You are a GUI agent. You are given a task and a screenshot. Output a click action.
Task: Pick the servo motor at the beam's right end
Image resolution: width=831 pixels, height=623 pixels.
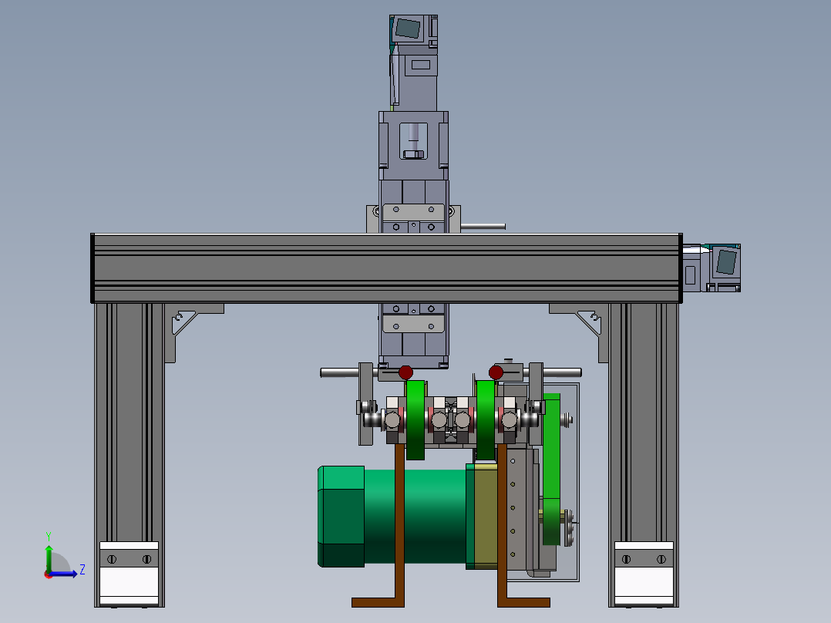coord(712,268)
